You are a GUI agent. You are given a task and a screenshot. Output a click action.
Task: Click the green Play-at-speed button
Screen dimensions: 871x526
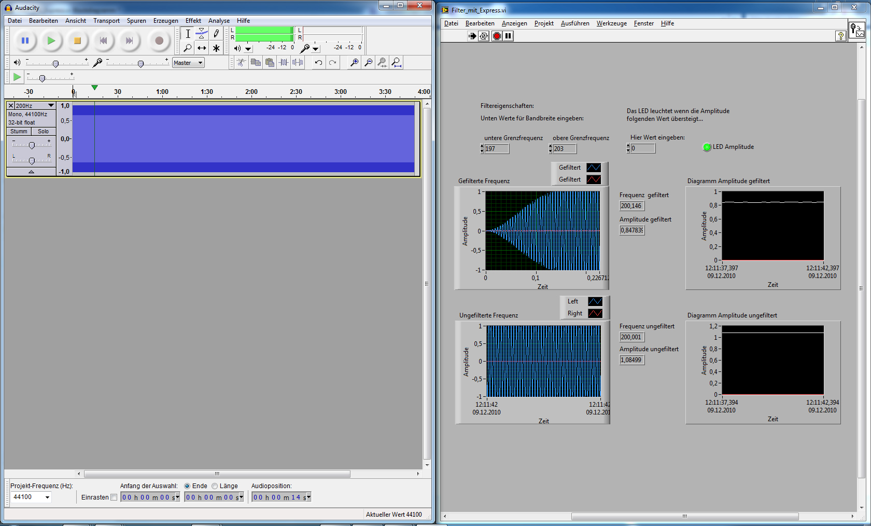17,77
